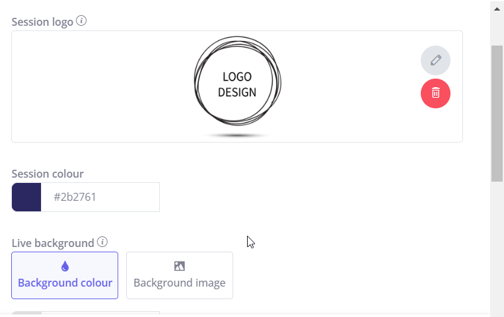
Task: Delete the session logo with trash icon
Action: [x=435, y=93]
